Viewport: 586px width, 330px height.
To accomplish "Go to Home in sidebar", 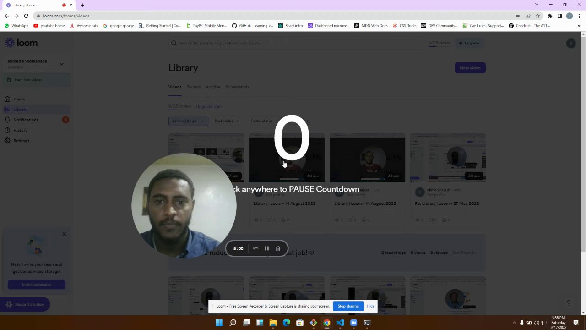I will point(19,99).
